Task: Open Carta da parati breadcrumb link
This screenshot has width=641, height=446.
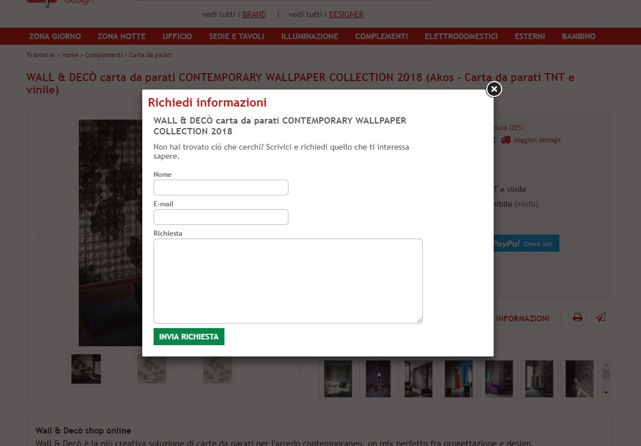Action: (x=150, y=55)
